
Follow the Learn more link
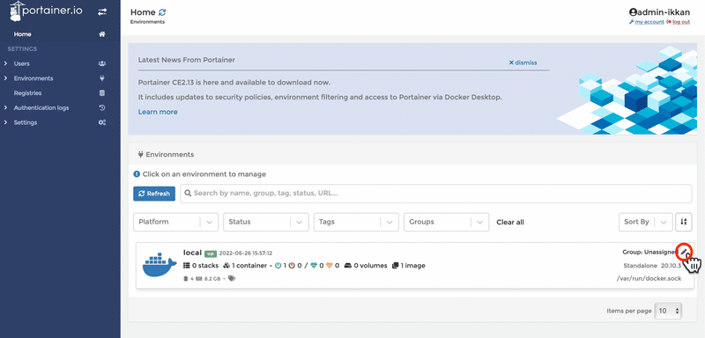158,112
